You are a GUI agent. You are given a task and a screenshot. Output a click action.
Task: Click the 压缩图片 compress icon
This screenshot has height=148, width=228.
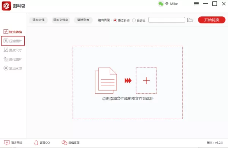point(6,41)
